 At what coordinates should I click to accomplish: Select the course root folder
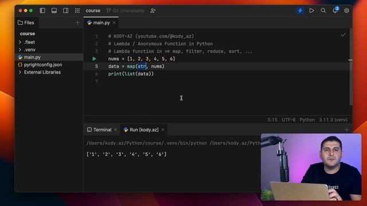click(x=28, y=34)
